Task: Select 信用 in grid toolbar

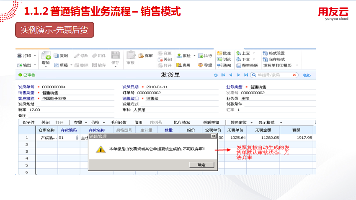Action: 138,123
